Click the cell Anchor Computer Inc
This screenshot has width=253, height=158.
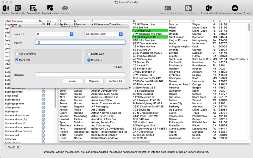104,91
